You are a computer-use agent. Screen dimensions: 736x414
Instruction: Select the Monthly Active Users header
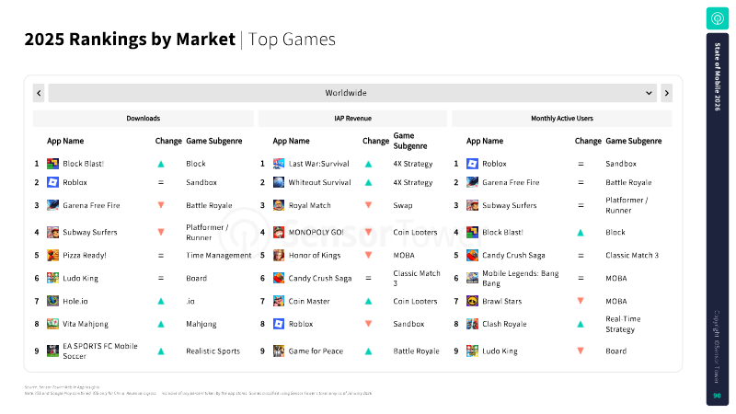pyautogui.click(x=561, y=119)
